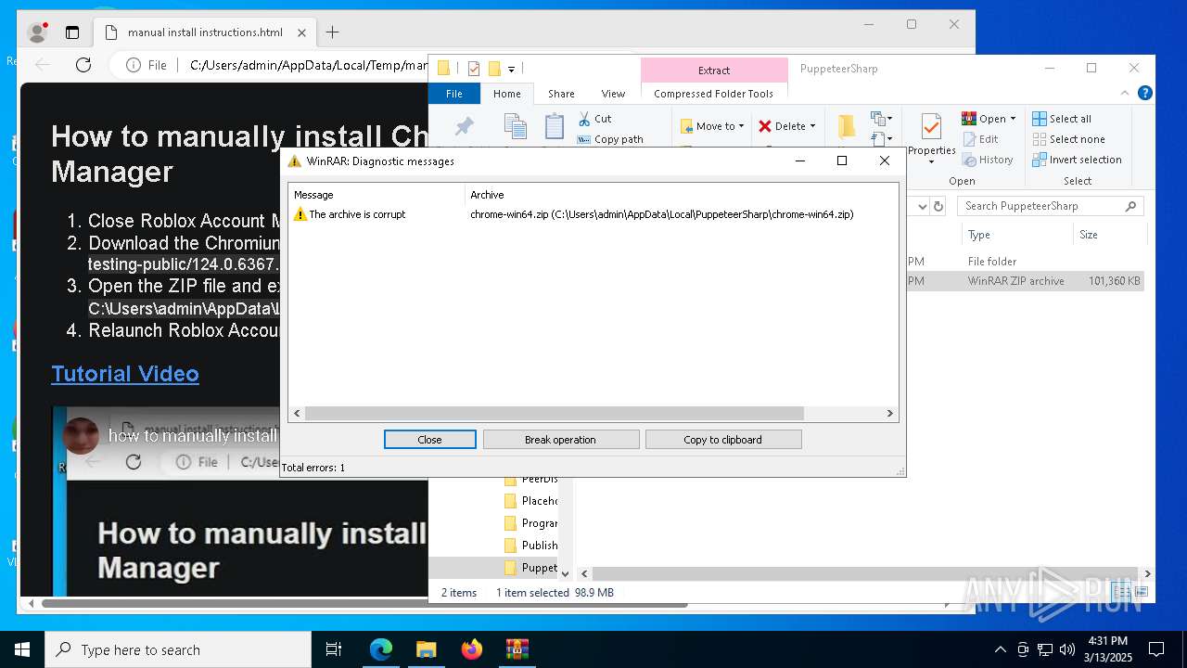1187x668 pixels.
Task: Expand Customize Quick Access Toolbar dropdown
Action: point(511,69)
